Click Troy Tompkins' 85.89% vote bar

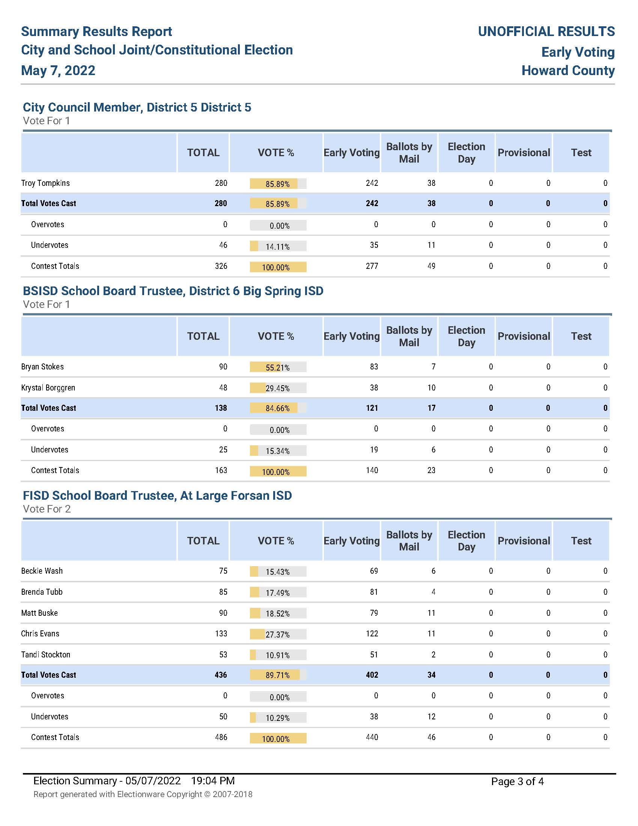(x=278, y=184)
